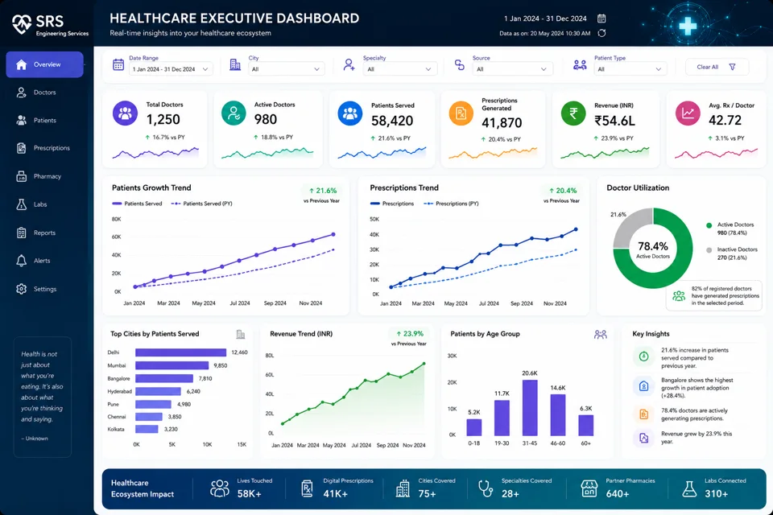Toggle the Prescriptions solid-line legend item
773x515 pixels.
[x=392, y=204]
